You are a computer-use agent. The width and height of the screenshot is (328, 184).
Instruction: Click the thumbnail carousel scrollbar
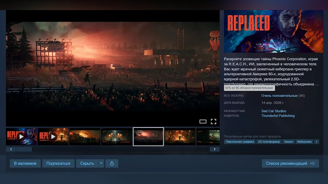[24, 149]
